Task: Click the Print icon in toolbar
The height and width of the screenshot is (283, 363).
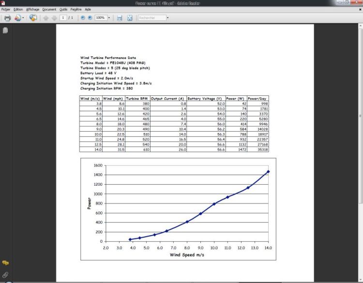Action: tap(7, 18)
